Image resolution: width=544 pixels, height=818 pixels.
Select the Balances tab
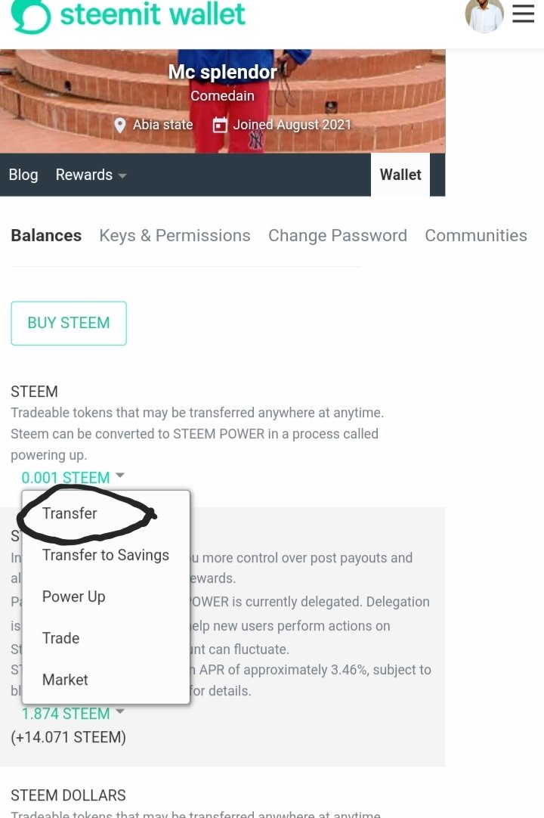[46, 235]
